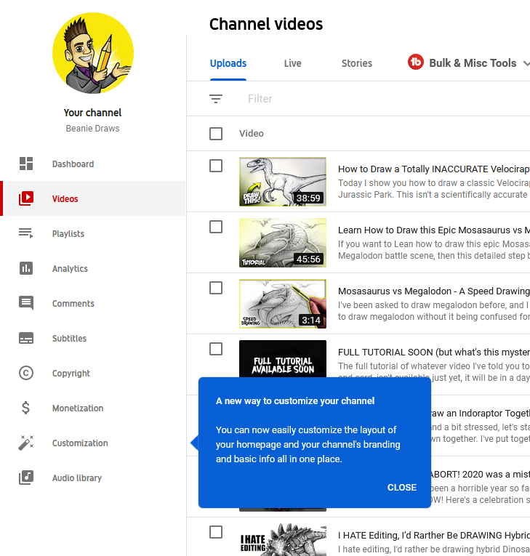The image size is (530, 556).
Task: Open the Mosasaurus vs Megalodon tutorial title
Action: tap(433, 230)
